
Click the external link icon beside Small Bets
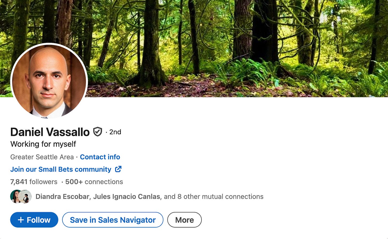(118, 169)
